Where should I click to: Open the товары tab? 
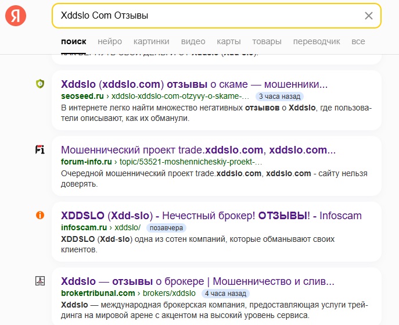coord(267,41)
